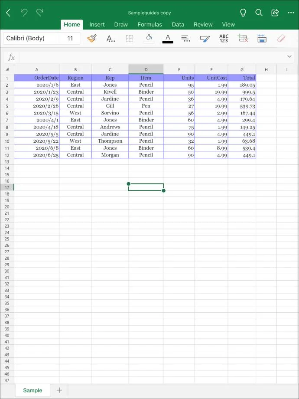Select the Sample sheet tab

click(32, 390)
